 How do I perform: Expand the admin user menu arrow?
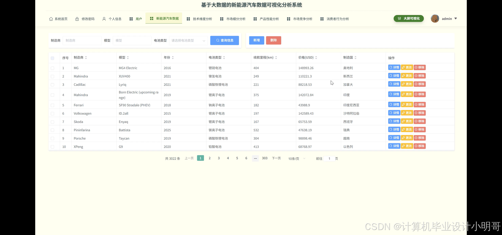(x=456, y=19)
